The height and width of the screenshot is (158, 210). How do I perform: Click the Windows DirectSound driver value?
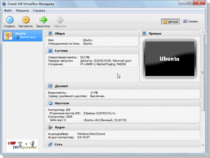tap(91, 134)
